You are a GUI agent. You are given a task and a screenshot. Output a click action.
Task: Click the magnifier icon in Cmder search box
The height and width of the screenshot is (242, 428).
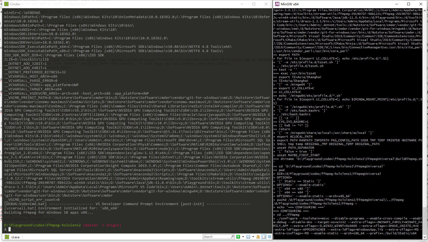click(233, 237)
